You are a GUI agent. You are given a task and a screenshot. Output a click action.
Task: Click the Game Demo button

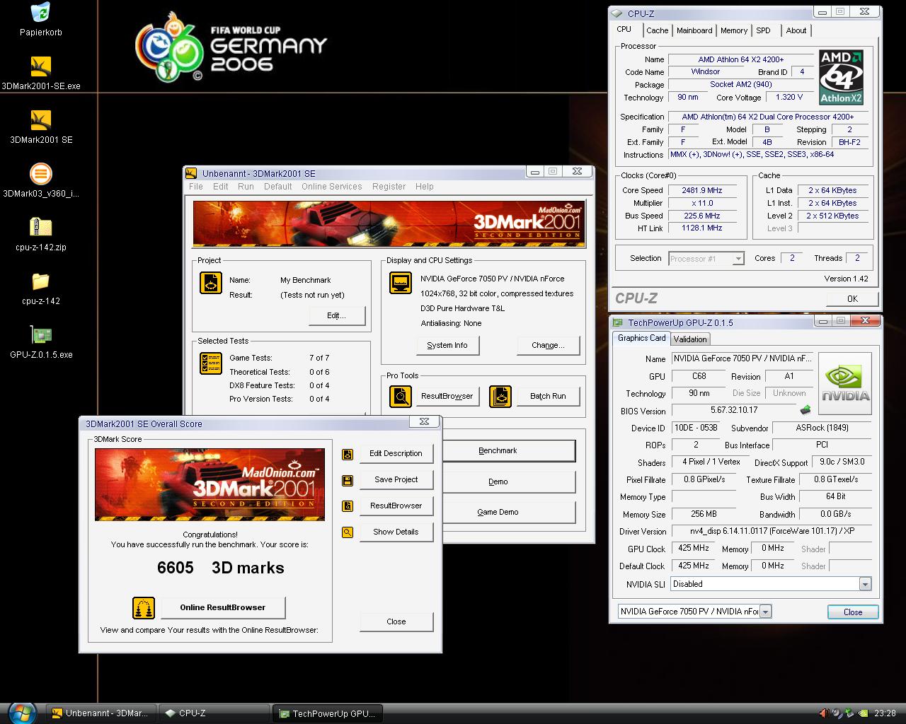coord(508,512)
